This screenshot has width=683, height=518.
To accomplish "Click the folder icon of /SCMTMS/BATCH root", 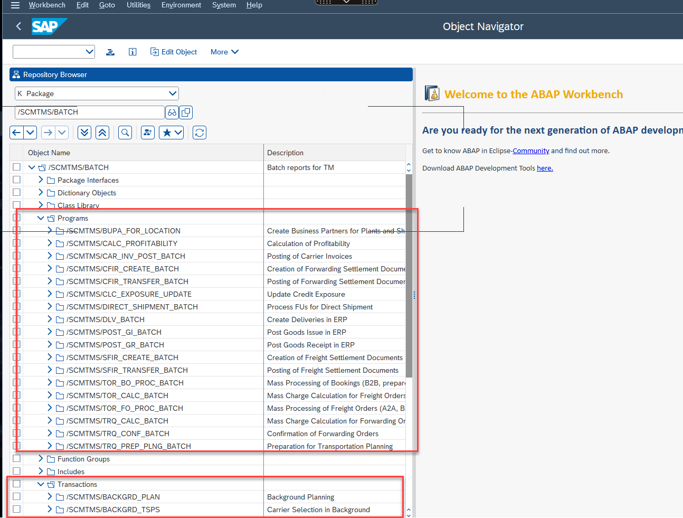I will (x=42, y=168).
